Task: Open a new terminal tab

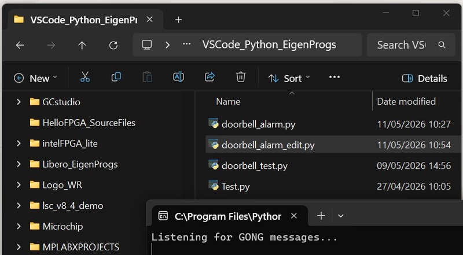Action: [321, 216]
